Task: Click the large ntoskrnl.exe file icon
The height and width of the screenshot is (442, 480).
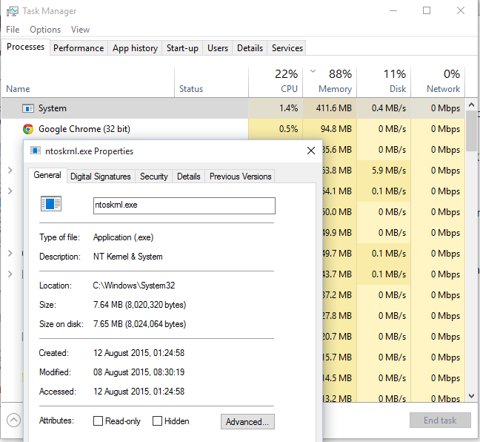Action: (51, 203)
